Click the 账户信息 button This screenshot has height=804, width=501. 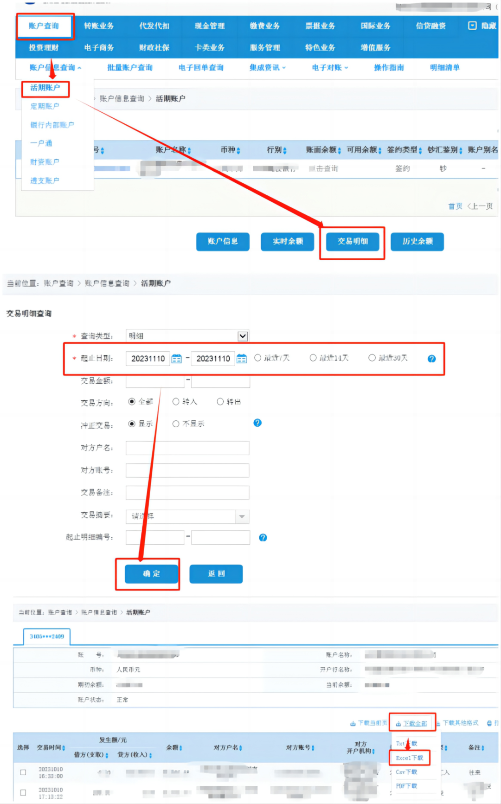click(x=223, y=242)
